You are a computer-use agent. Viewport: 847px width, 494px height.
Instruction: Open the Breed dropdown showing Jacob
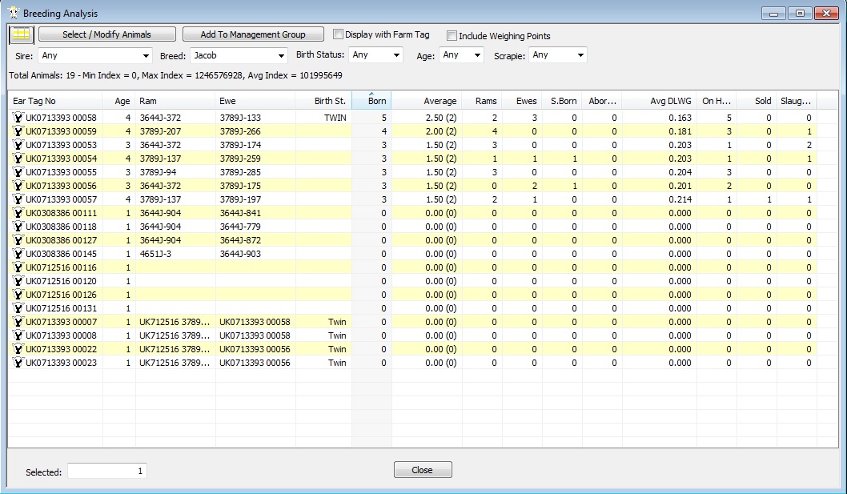coord(239,56)
